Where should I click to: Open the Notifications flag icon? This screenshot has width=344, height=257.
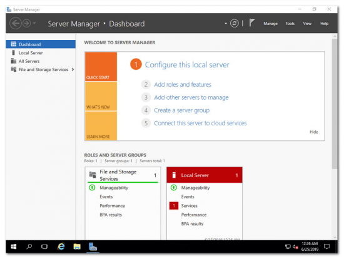(x=251, y=22)
